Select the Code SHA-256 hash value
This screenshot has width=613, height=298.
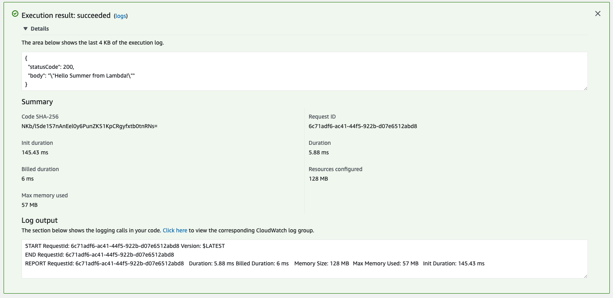pyautogui.click(x=89, y=126)
